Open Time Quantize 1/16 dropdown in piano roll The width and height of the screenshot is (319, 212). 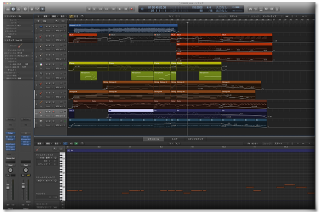[x=45, y=158]
